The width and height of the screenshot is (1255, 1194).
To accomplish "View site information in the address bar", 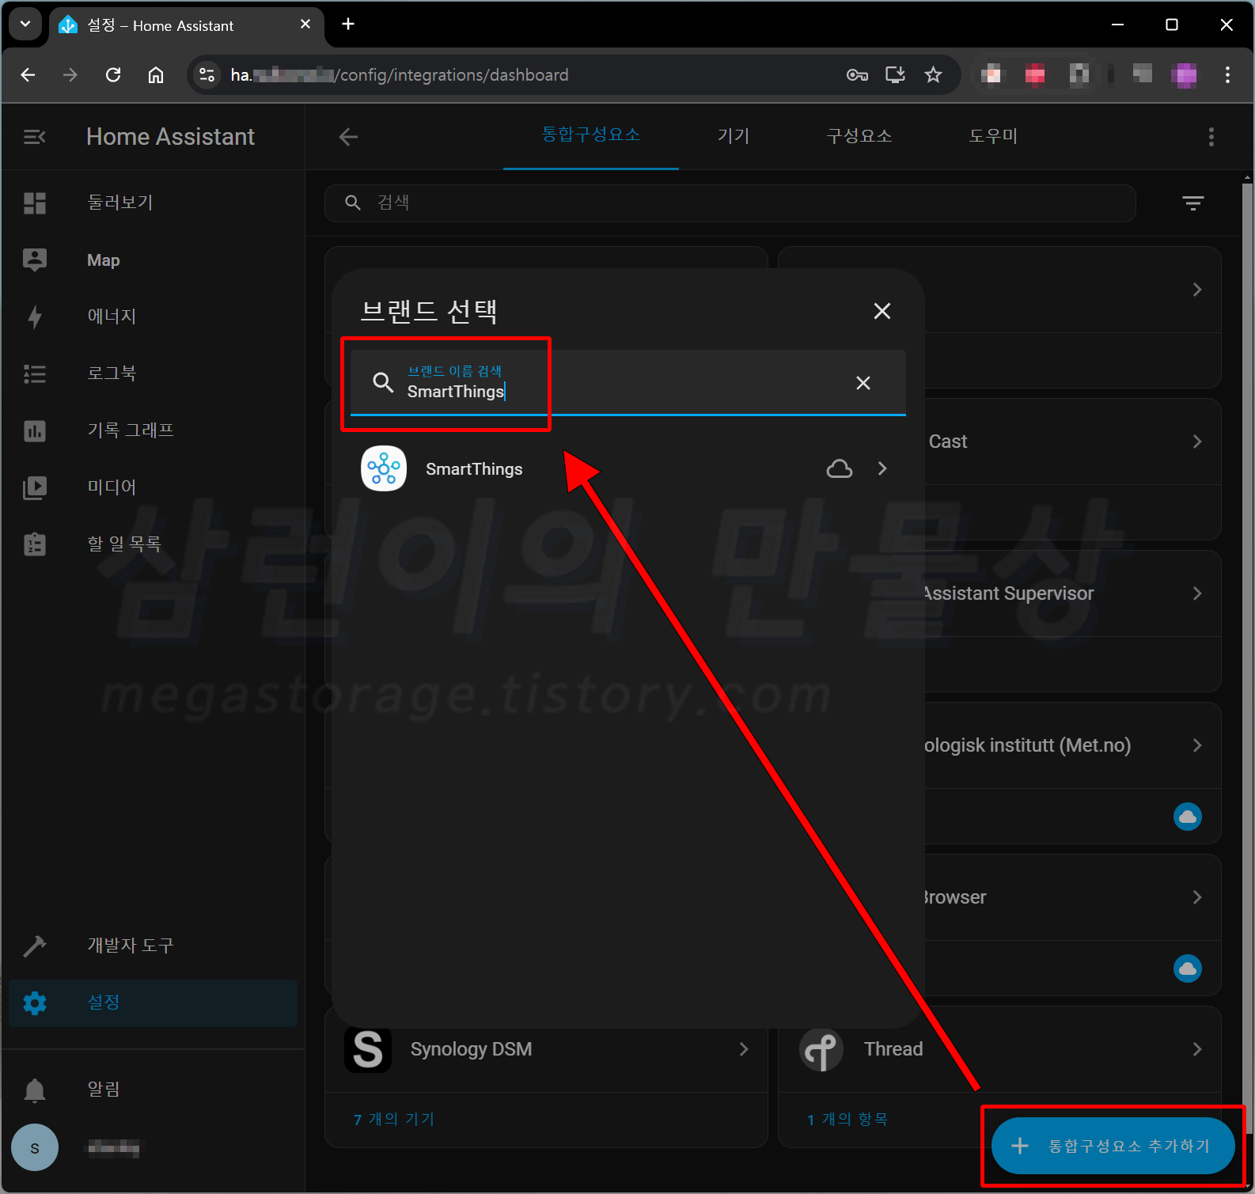I will 207,74.
